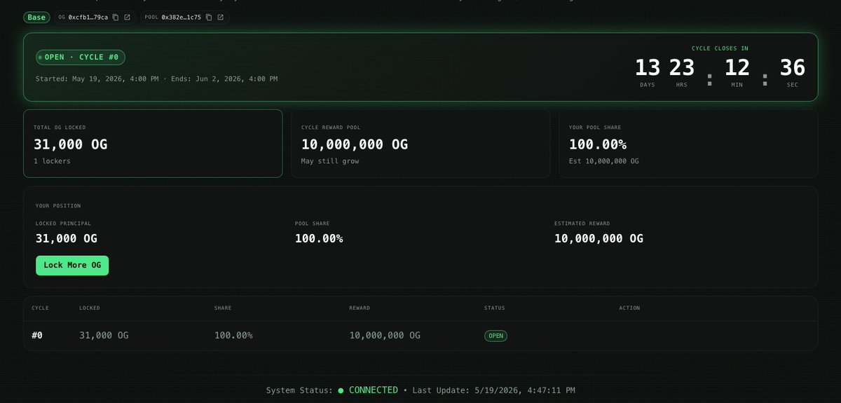Image resolution: width=841 pixels, height=403 pixels.
Task: Click the REWARD column header
Action: click(x=360, y=308)
